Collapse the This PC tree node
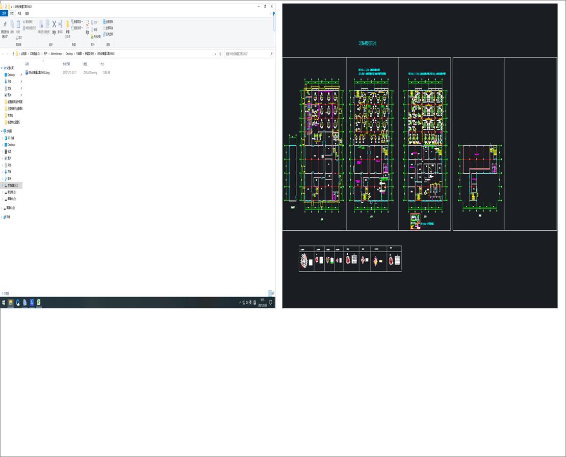The height and width of the screenshot is (457, 566). click(2, 131)
